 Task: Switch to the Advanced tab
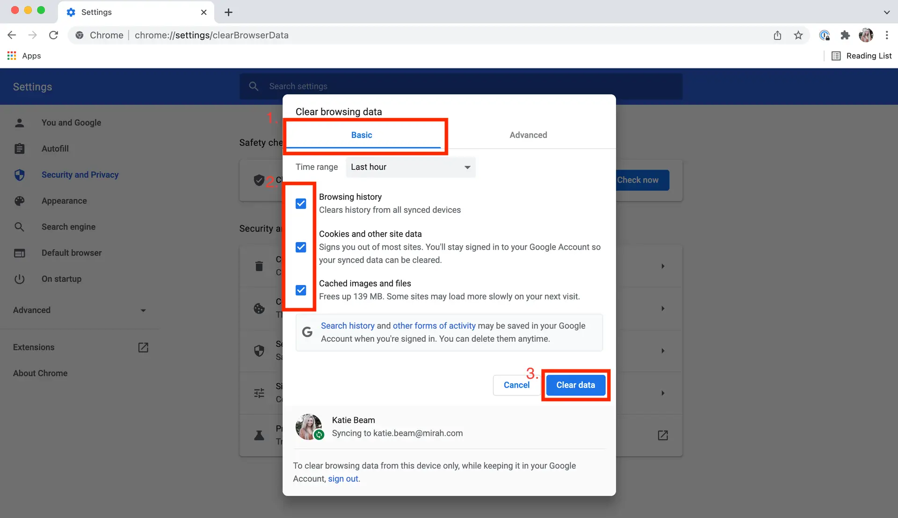point(528,135)
